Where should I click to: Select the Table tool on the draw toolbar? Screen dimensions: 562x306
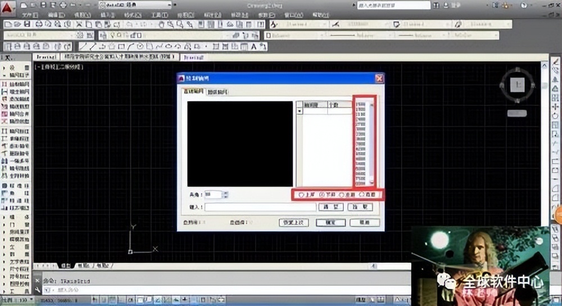[244, 47]
